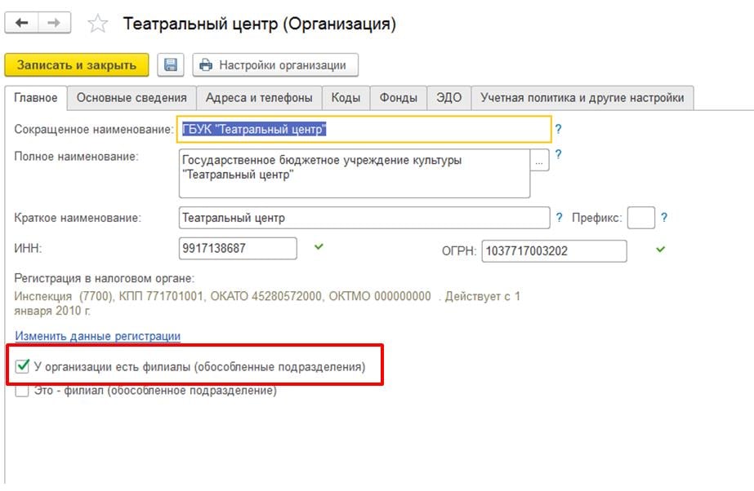
Task: Open the 'Адреса и телефоны' tab
Action: pos(259,98)
